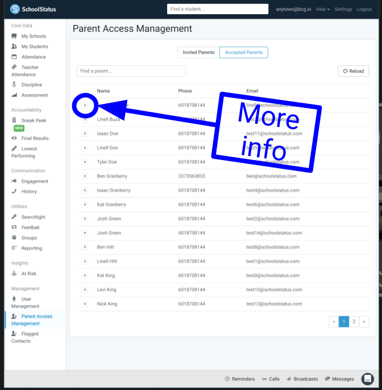The width and height of the screenshot is (382, 390).
Task: Open Broadcasts in the bottom bar
Action: coord(302,379)
